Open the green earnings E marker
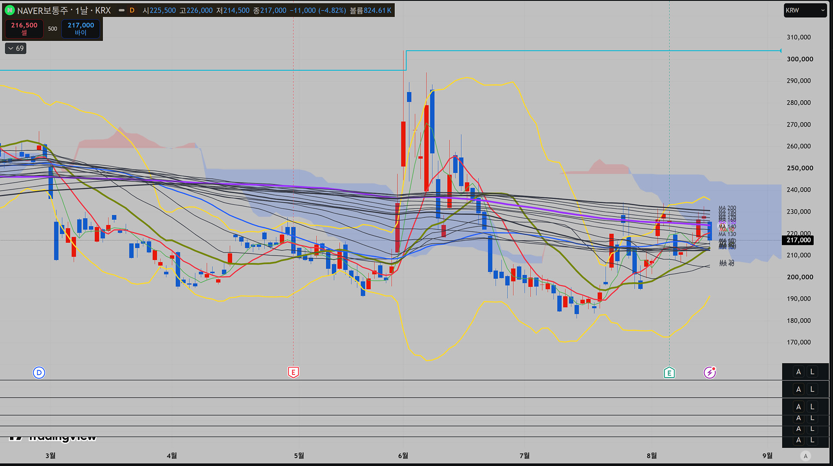 (x=669, y=372)
